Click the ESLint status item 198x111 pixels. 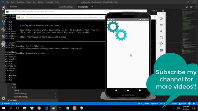pyautogui.click(x=183, y=104)
